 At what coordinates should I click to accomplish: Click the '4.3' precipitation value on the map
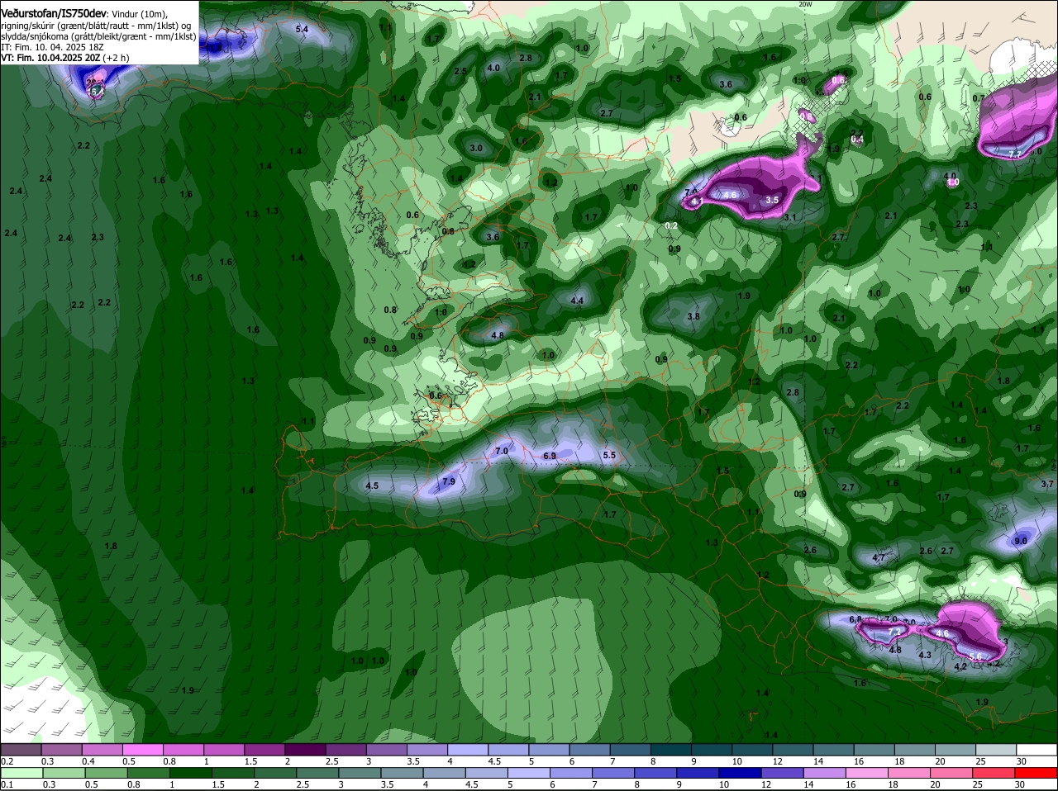tap(925, 656)
